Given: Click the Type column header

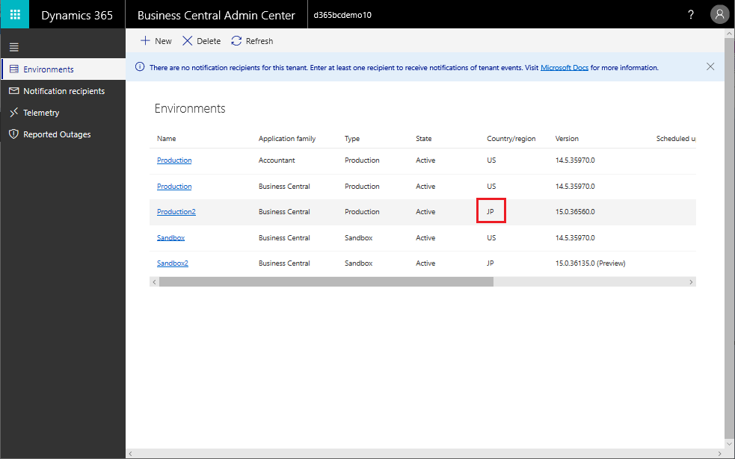Looking at the screenshot, I should click(352, 139).
